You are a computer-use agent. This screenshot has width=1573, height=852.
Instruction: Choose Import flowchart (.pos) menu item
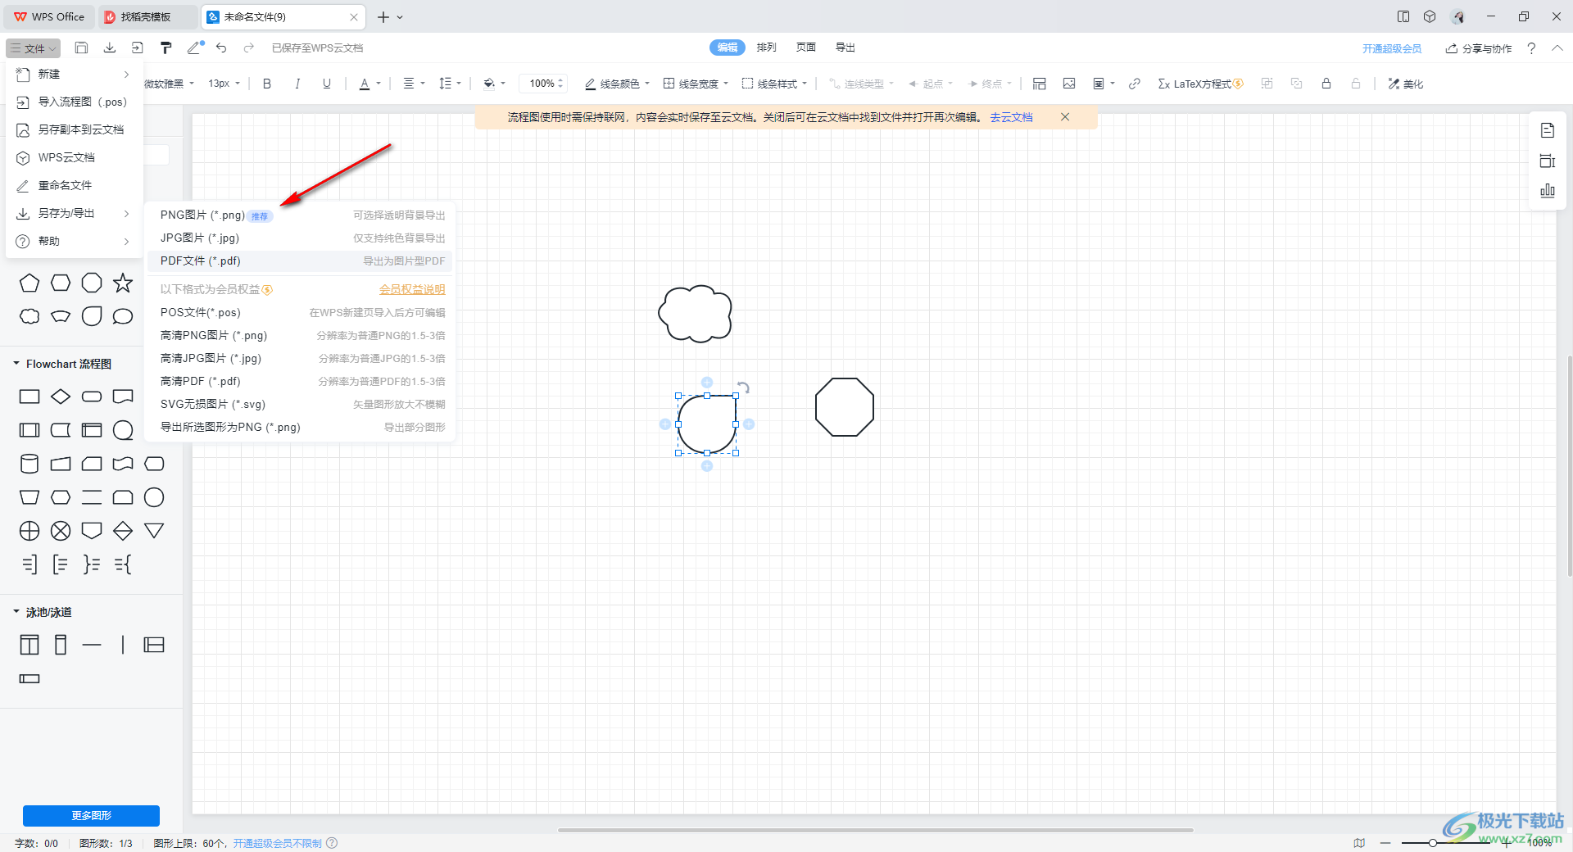(74, 102)
